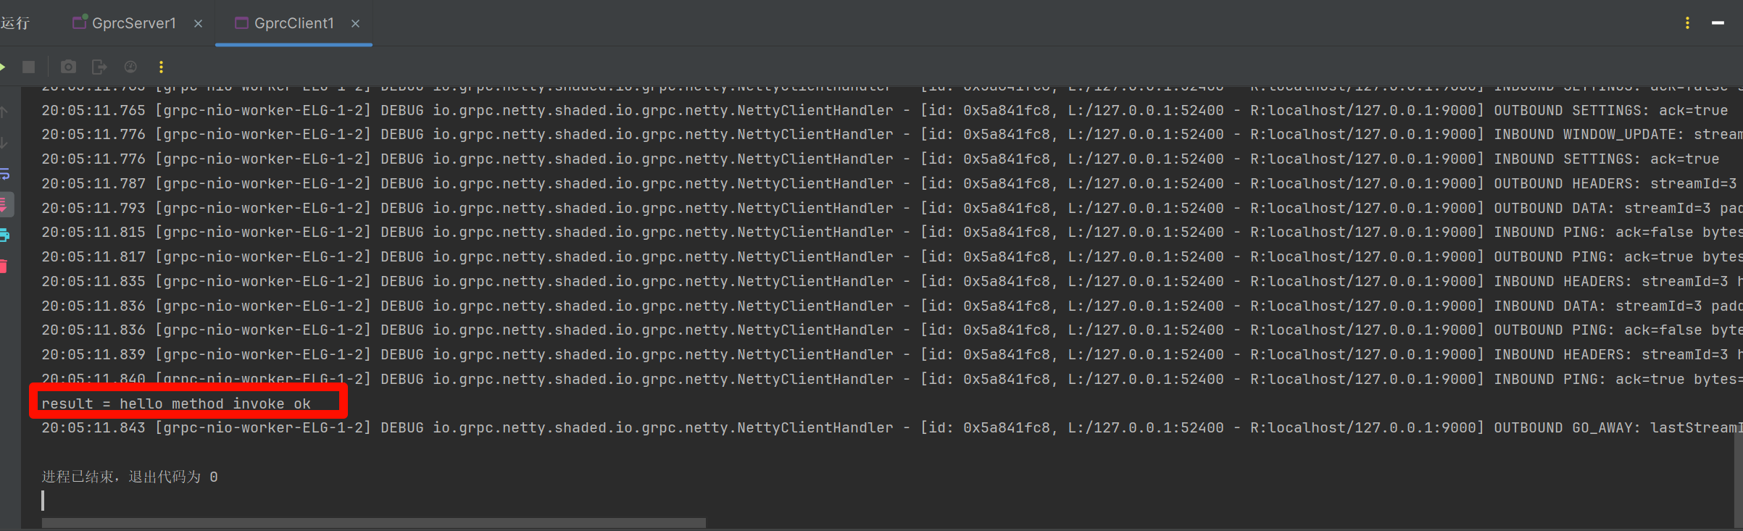
Task: Close the GprcClient1 run tab
Action: tap(356, 24)
